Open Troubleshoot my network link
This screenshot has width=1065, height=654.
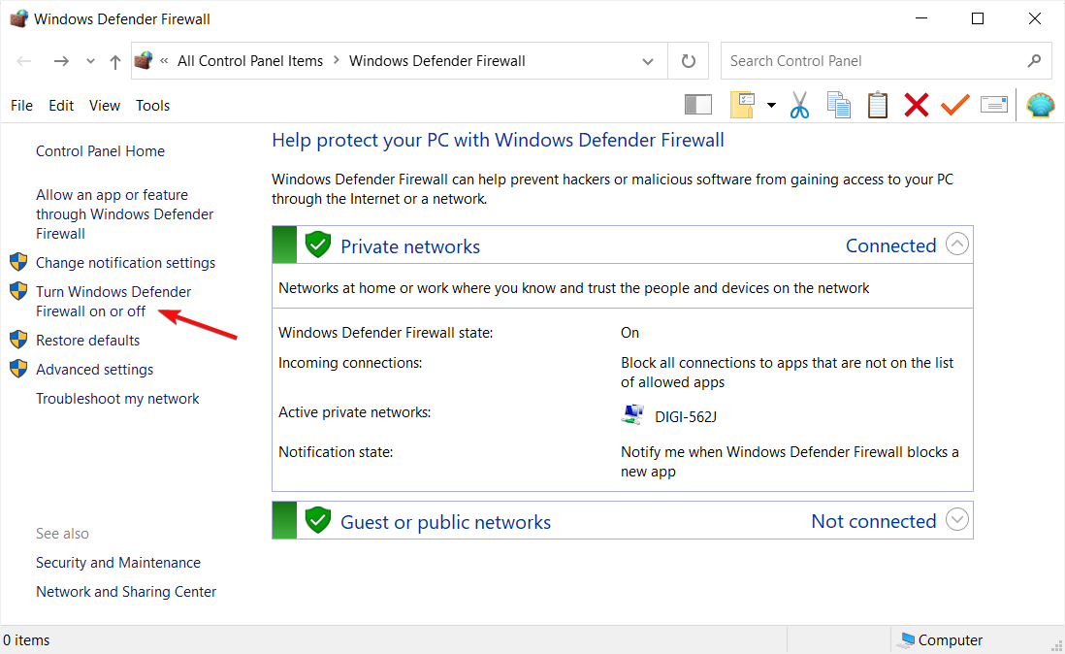[x=117, y=399]
